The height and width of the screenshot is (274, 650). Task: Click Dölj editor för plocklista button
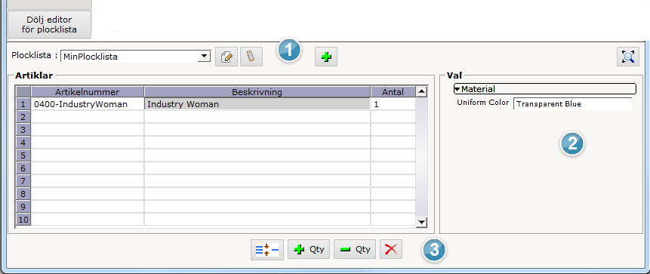coord(49,24)
